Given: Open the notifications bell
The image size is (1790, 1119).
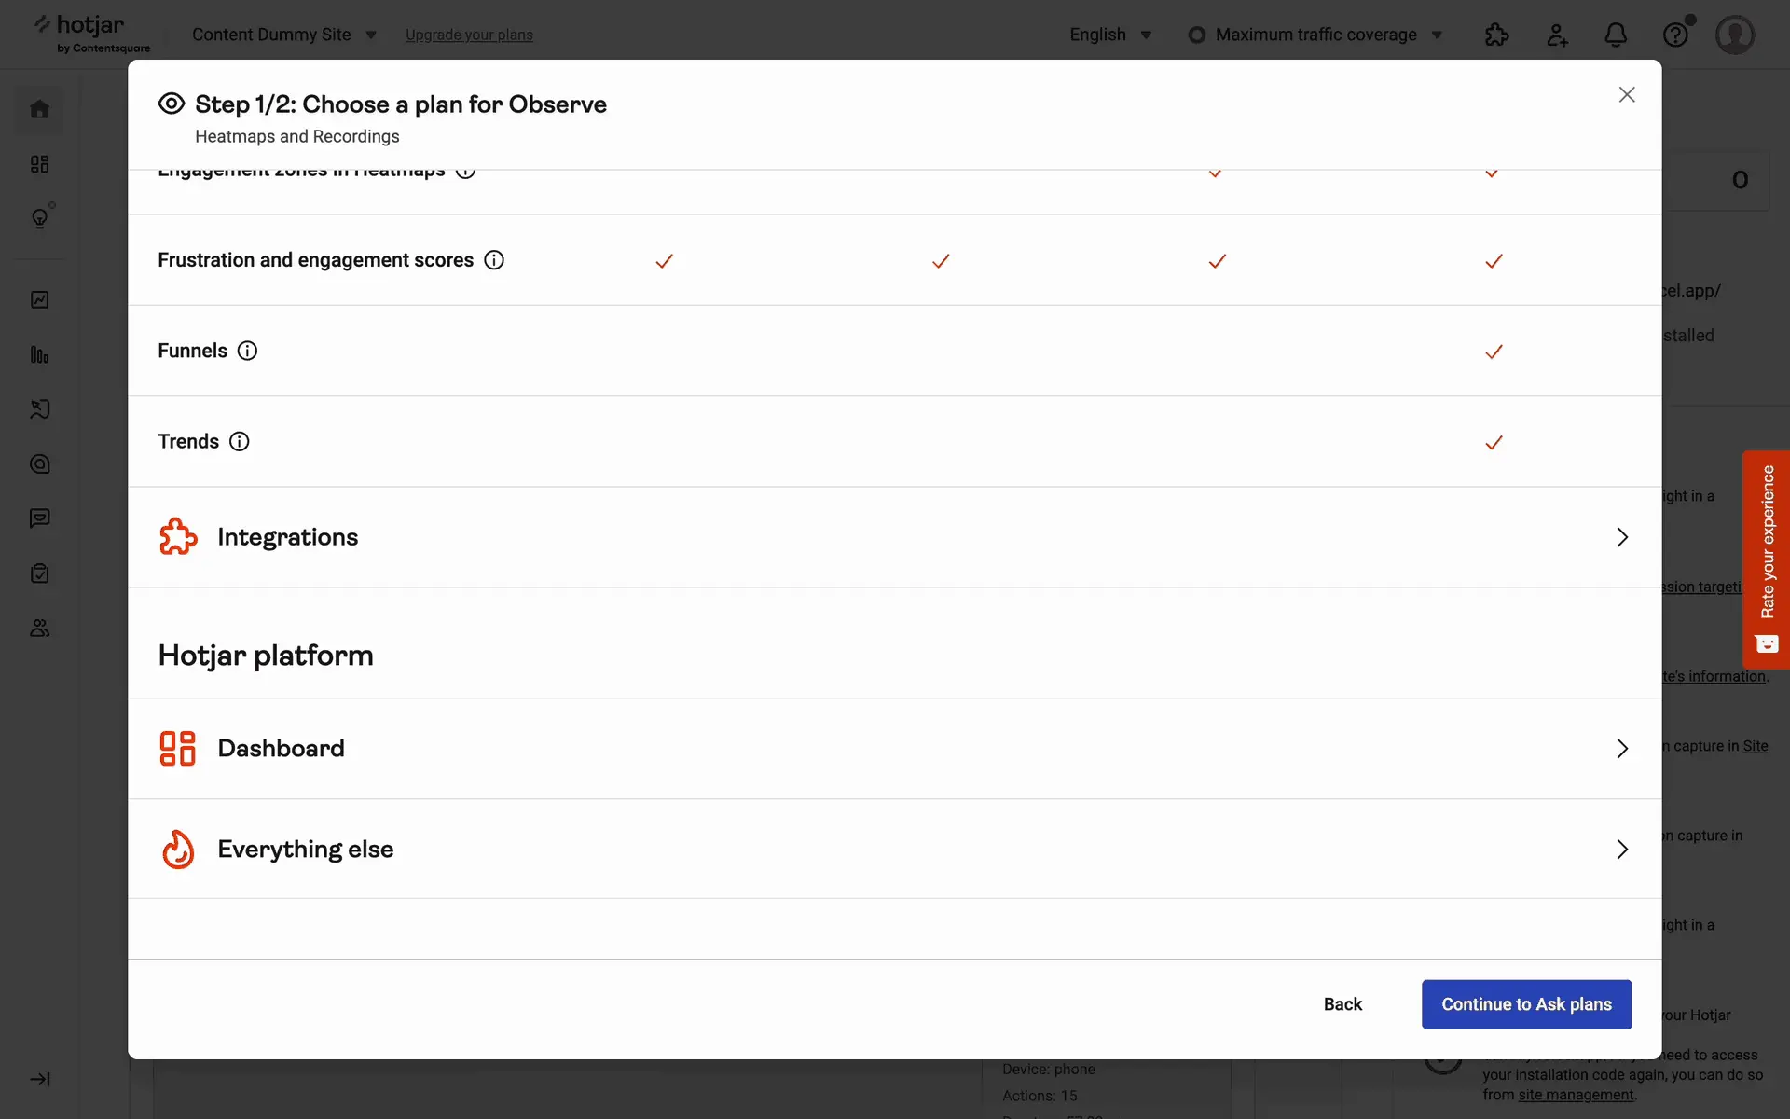Looking at the screenshot, I should 1616,35.
